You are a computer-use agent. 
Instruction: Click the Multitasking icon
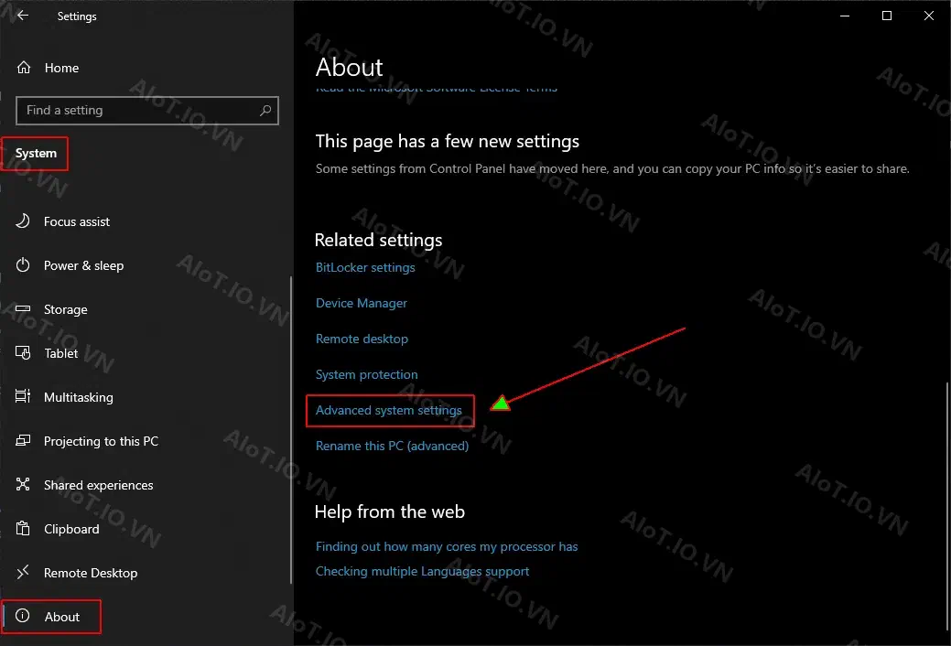point(23,397)
